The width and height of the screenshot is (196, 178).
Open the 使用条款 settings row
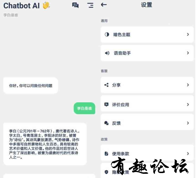[147, 153]
